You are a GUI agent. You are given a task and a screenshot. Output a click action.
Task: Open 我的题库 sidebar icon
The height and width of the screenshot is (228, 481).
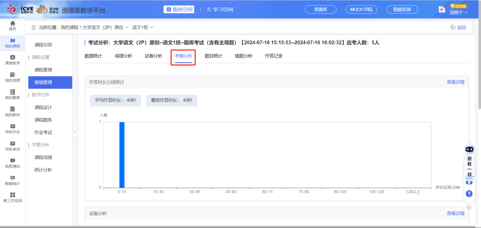click(x=13, y=92)
